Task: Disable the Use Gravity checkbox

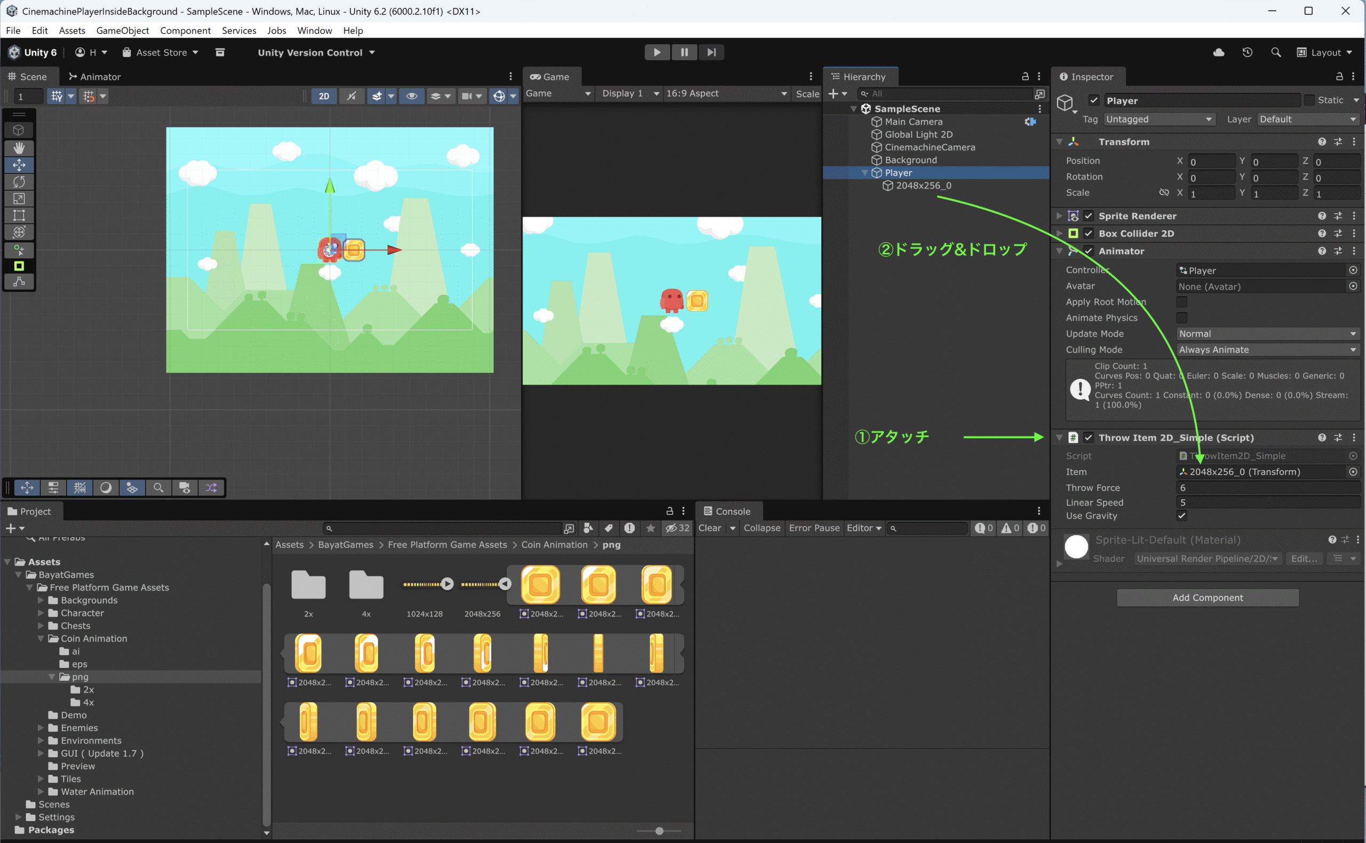Action: [x=1181, y=516]
